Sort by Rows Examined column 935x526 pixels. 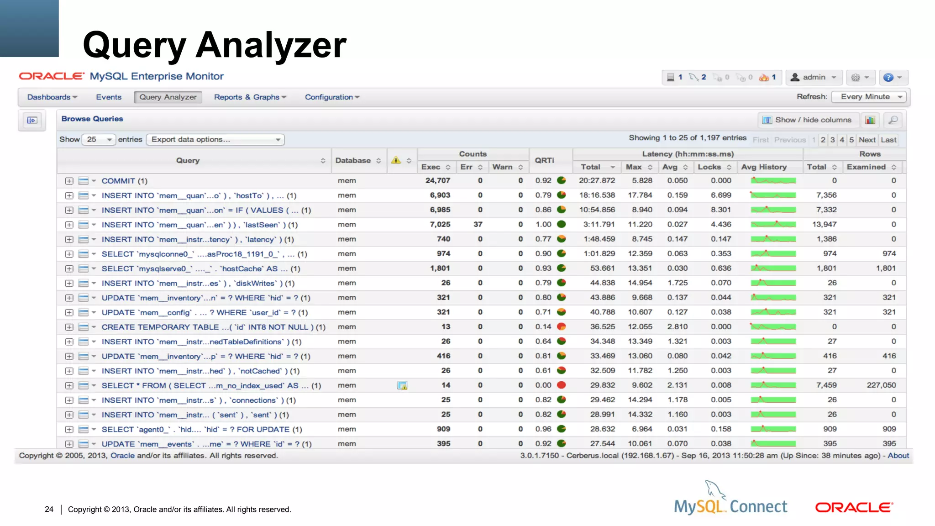pyautogui.click(x=872, y=167)
